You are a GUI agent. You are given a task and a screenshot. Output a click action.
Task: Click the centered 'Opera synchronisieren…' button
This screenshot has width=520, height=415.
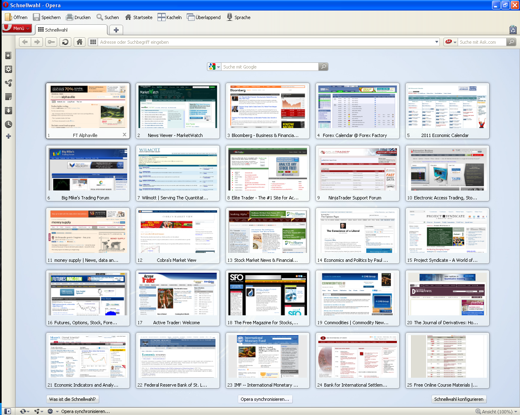(265, 399)
